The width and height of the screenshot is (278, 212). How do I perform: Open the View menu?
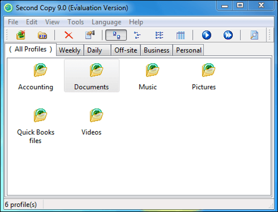click(x=52, y=22)
